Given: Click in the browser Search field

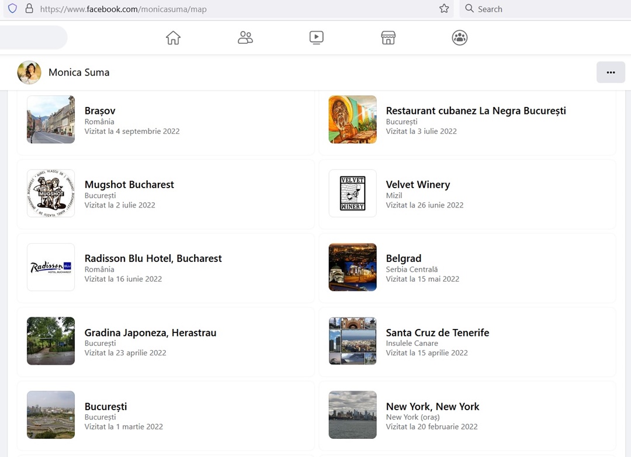Looking at the screenshot, I should [x=543, y=9].
